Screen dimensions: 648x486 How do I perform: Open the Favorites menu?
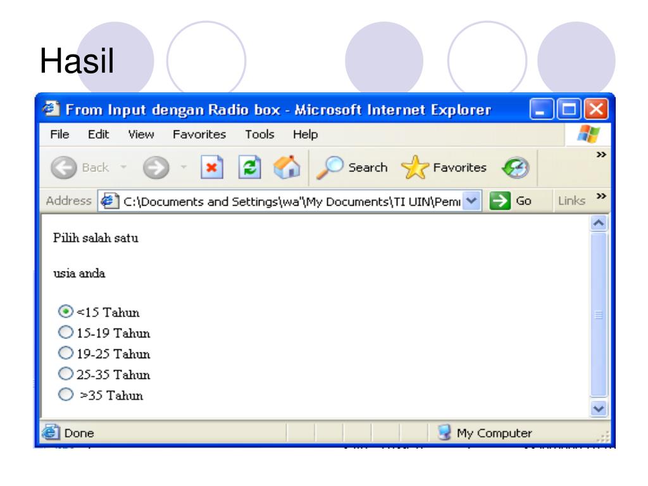(x=199, y=134)
